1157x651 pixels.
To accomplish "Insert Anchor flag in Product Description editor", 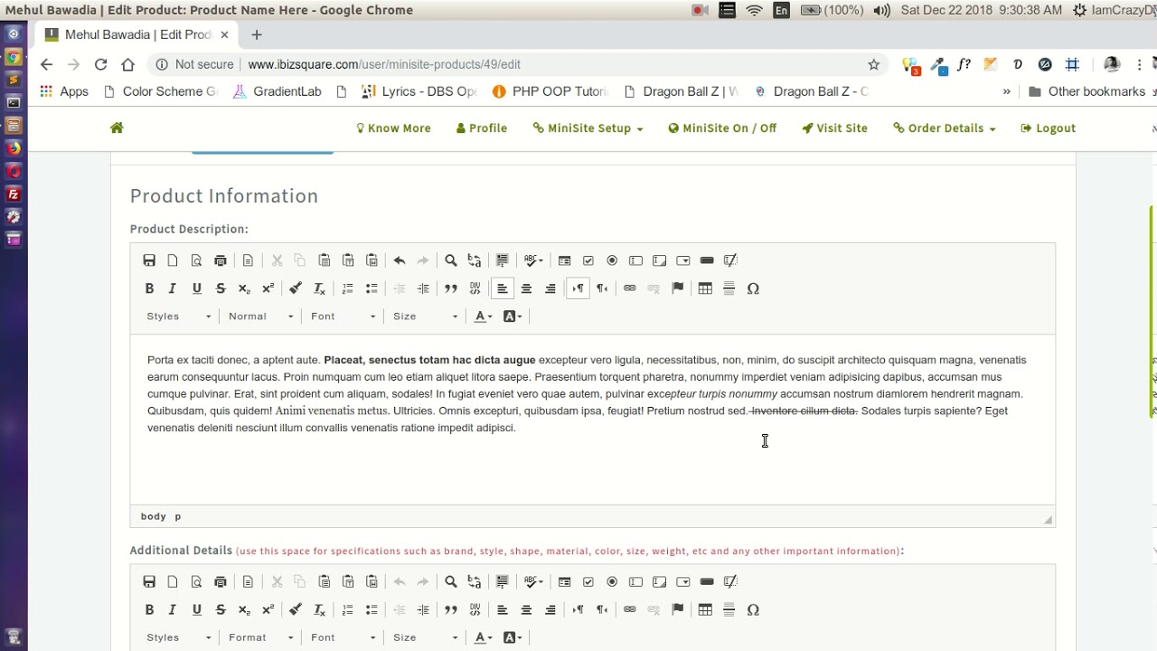I will coord(678,288).
